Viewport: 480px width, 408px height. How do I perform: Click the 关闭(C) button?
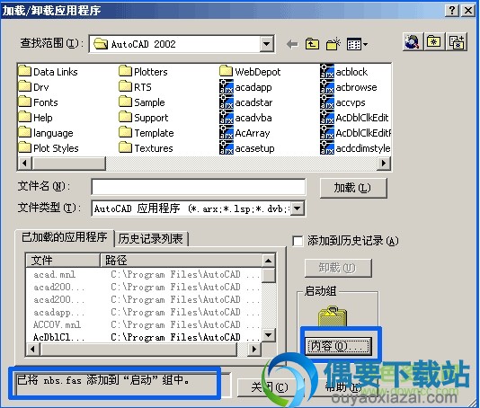(270, 388)
